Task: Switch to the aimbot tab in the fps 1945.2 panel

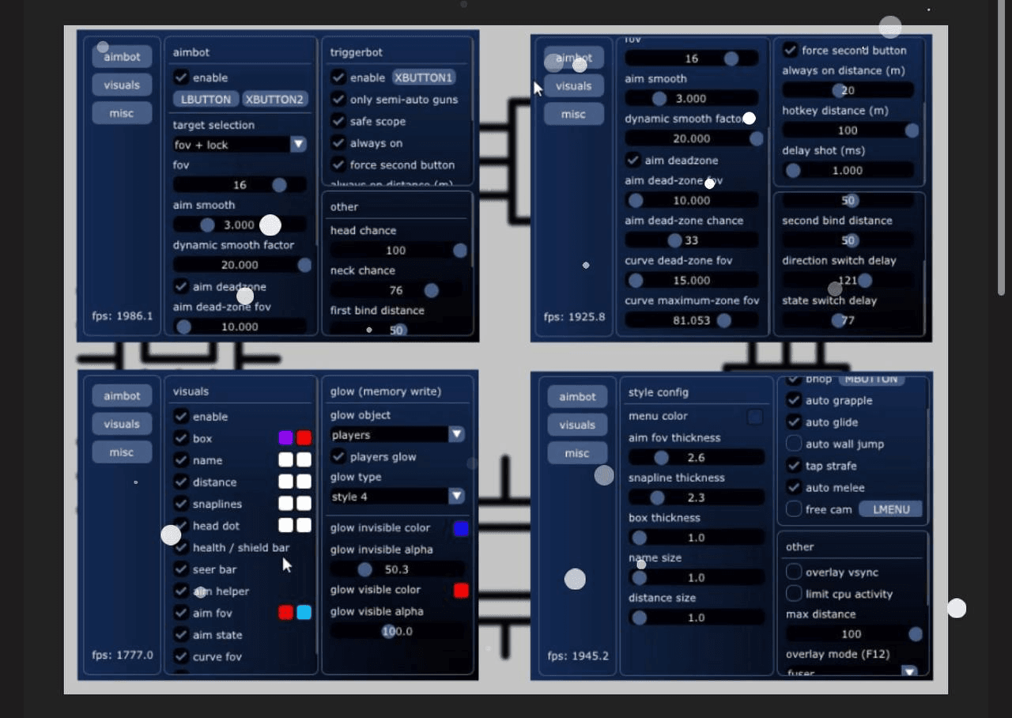Action: coord(577,396)
